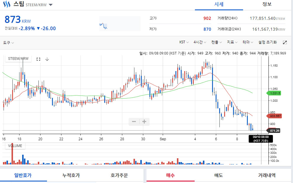The width and height of the screenshot is (293, 183).
Task: Click the 873 KRW current price
Action: (18, 19)
